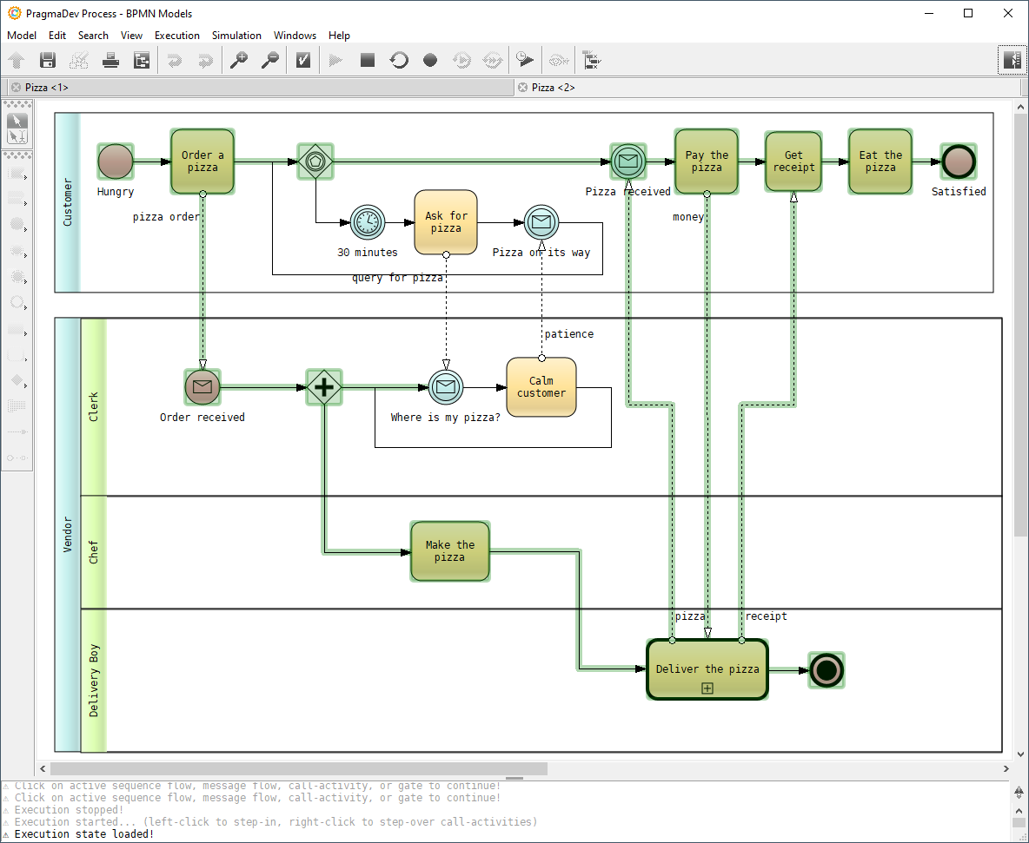Click the printer icon in toolbar
The width and height of the screenshot is (1029, 843).
110,60
